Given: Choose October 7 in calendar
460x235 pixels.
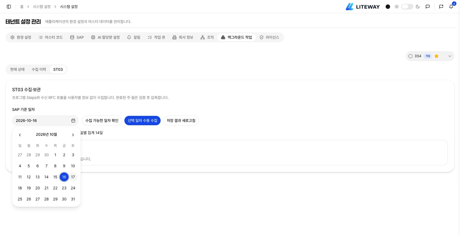Looking at the screenshot, I should tap(46, 166).
